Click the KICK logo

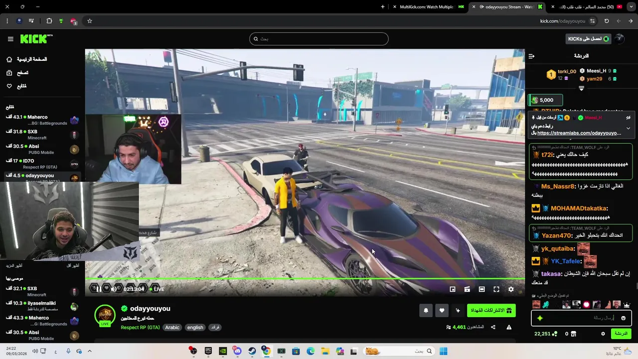click(x=36, y=39)
